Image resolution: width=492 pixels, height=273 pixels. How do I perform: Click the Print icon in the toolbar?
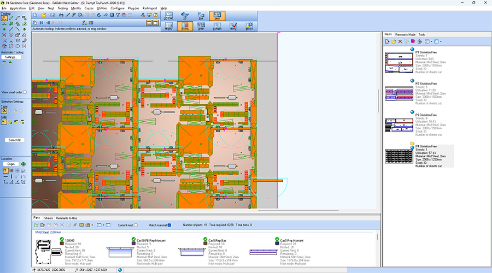pos(61,15)
